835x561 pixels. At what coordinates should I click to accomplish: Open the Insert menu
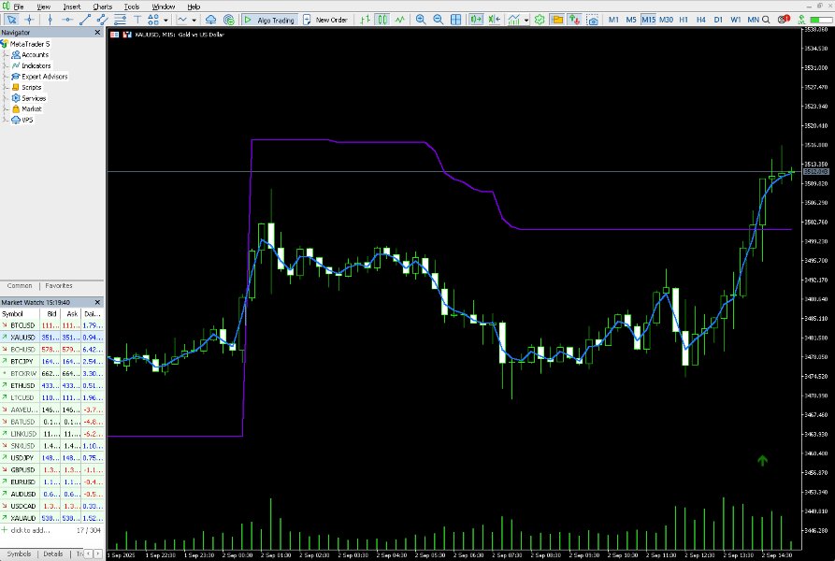point(72,7)
